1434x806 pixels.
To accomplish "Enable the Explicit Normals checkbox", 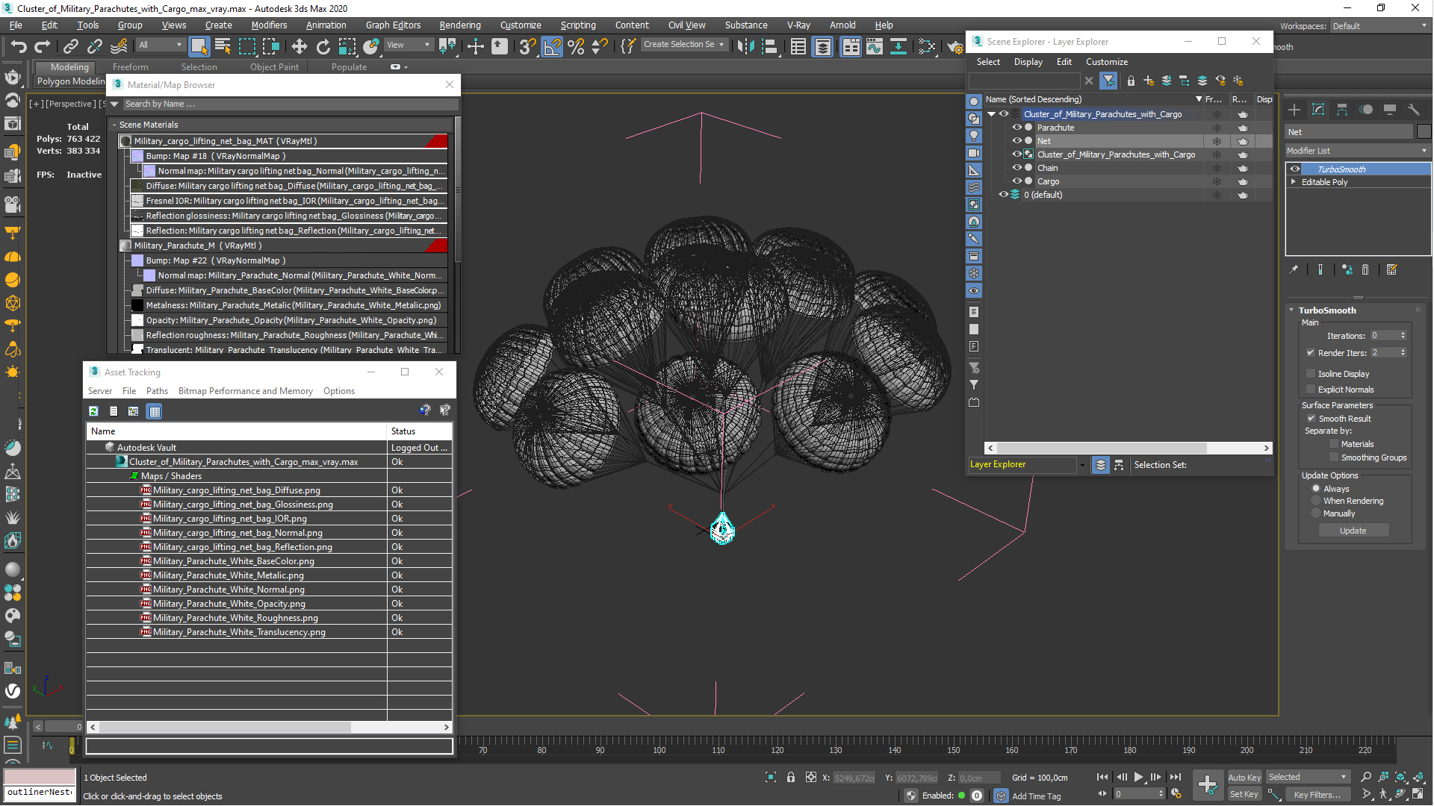I will (1311, 390).
